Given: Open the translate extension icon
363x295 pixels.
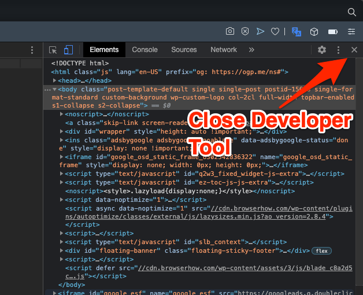Looking at the screenshot, I should (296, 31).
